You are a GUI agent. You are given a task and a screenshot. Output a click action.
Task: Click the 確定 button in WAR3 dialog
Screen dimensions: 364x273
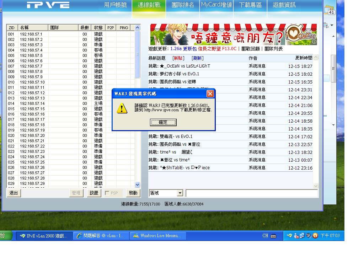[x=163, y=122]
